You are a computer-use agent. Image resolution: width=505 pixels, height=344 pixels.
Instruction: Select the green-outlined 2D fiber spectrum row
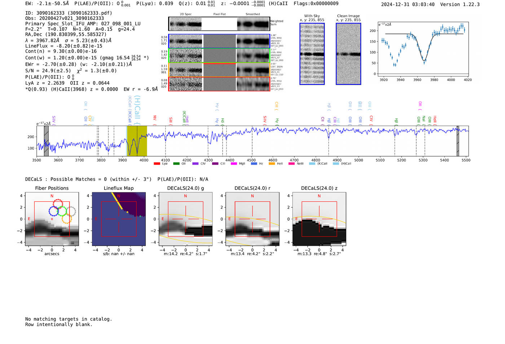coord(219,56)
